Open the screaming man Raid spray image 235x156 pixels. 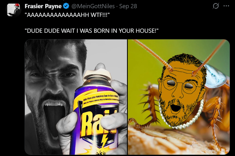76,97
